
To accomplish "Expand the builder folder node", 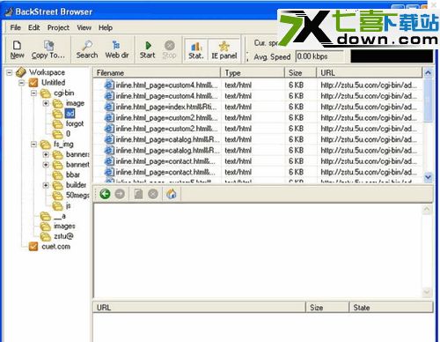I will pyautogui.click(x=46, y=185).
